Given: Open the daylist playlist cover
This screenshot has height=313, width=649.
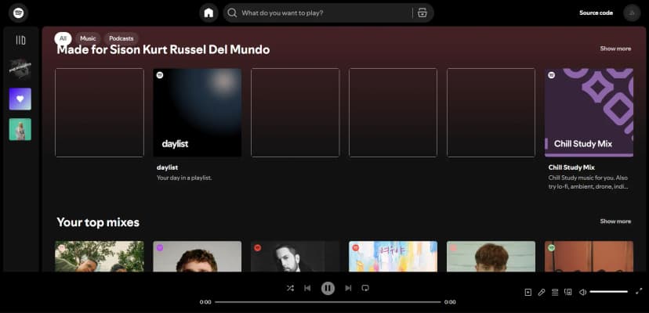Looking at the screenshot, I should click(x=198, y=113).
